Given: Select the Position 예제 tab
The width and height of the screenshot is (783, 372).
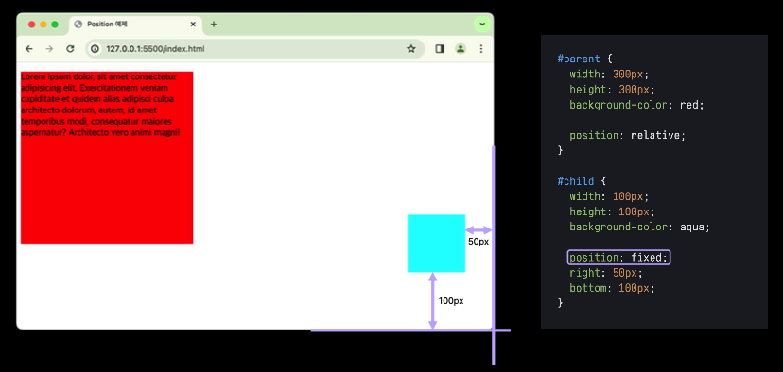Looking at the screenshot, I should [135, 25].
